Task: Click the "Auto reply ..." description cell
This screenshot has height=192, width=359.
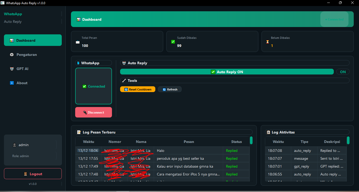Action: [x=332, y=174]
